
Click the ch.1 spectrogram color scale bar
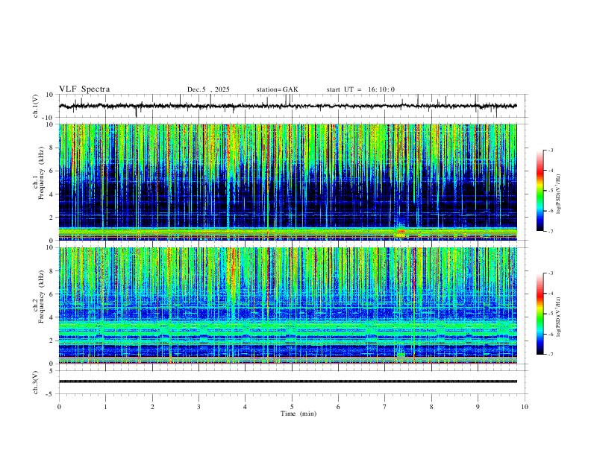tap(540, 191)
